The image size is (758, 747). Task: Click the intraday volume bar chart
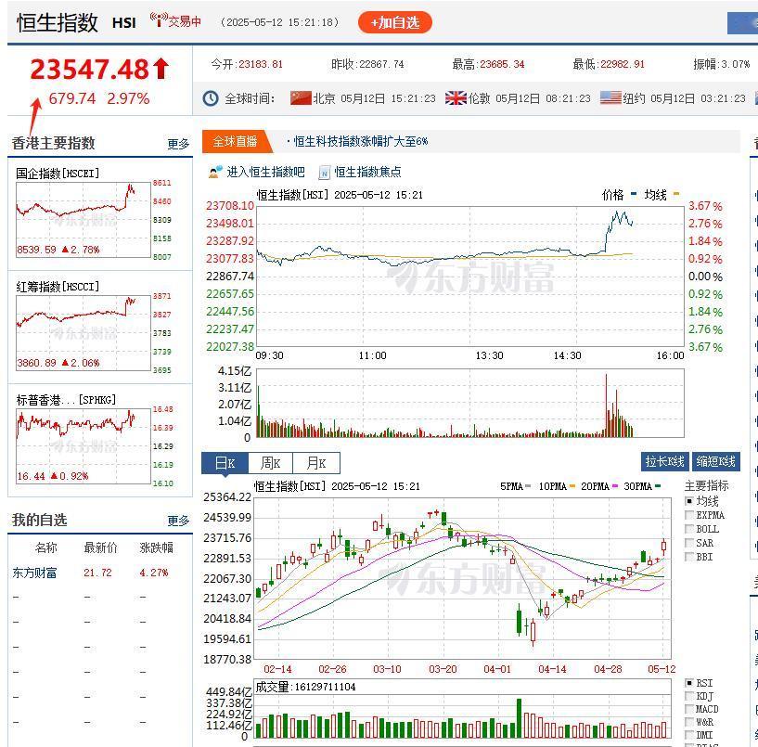tap(469, 404)
